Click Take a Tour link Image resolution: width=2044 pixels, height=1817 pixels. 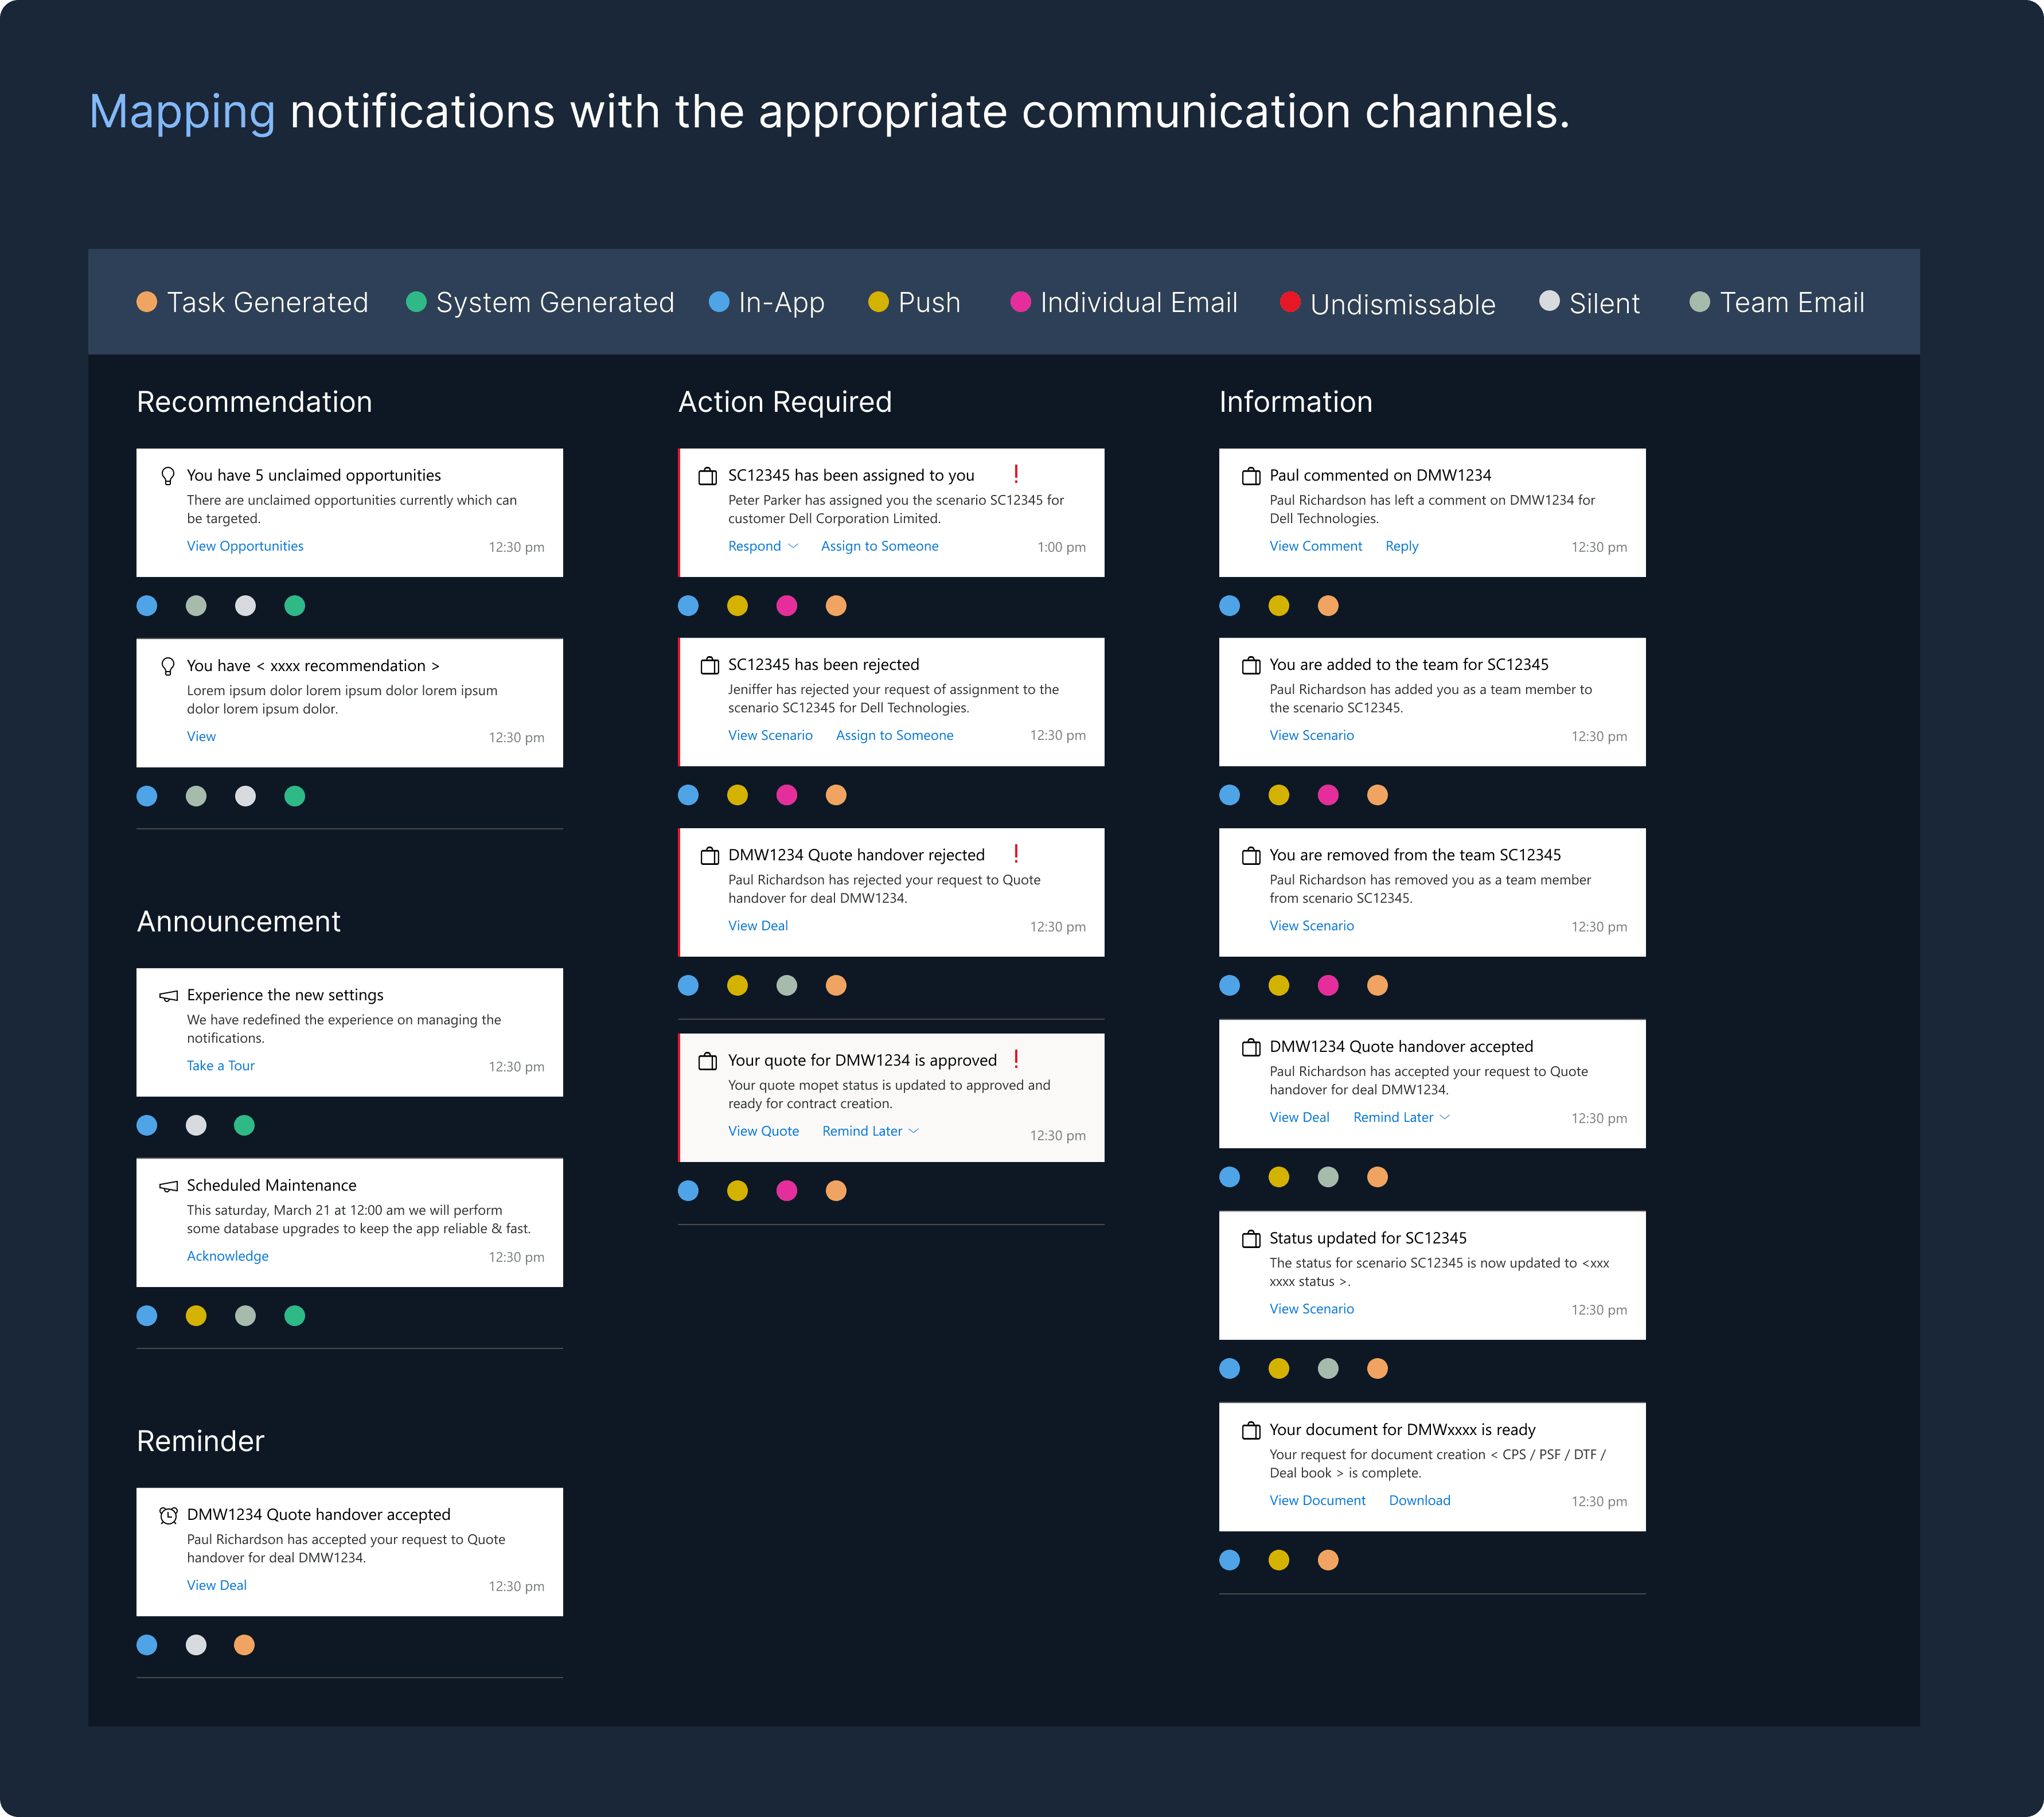click(220, 1066)
